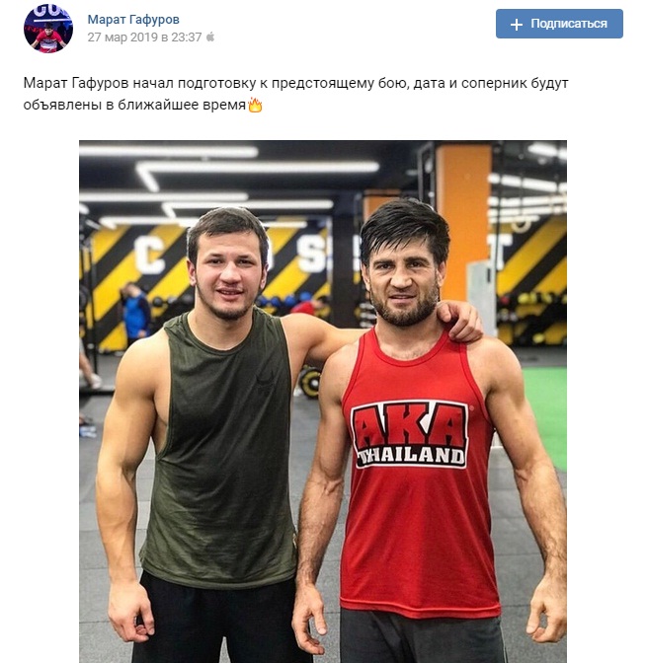Click the barbell weight plate behind the men
The height and width of the screenshot is (663, 647).
tap(310, 382)
